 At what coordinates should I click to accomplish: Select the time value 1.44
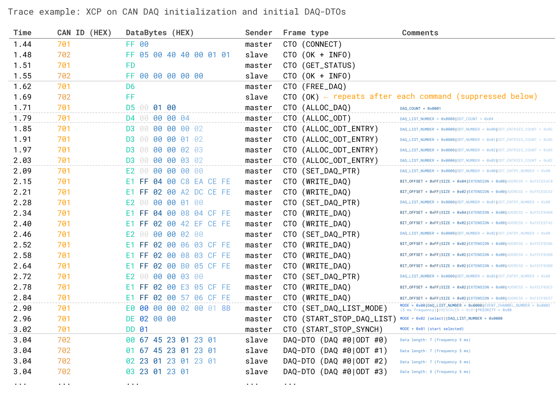(x=22, y=44)
